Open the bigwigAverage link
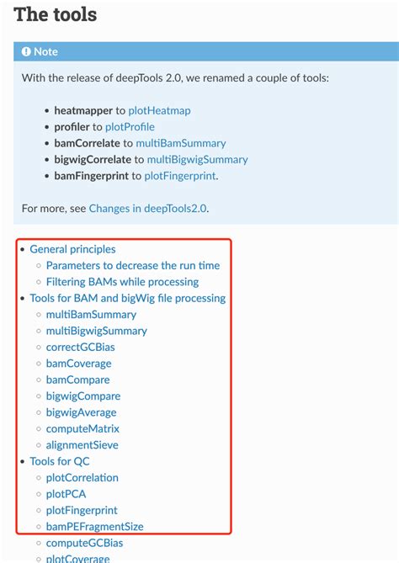Image resolution: width=399 pixels, height=563 pixels. tap(81, 412)
